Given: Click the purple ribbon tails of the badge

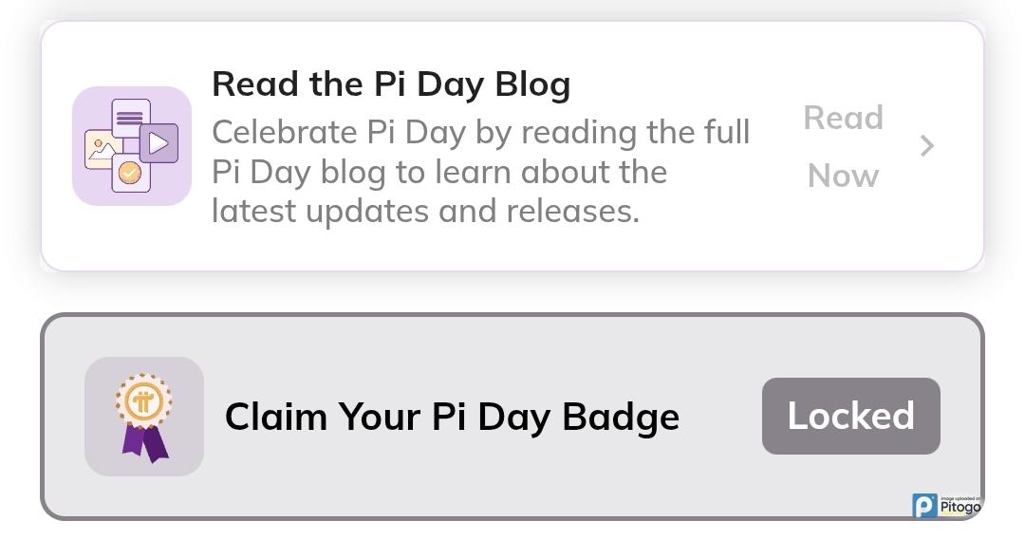Looking at the screenshot, I should pos(144,444).
